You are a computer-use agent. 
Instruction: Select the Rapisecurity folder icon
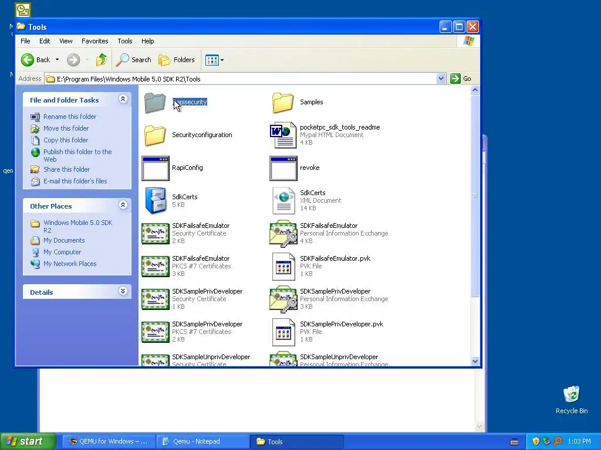coord(155,103)
